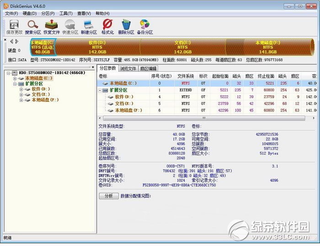Select the 新建分区 new partition tool
This screenshot has height=246, width=320.
tap(89, 27)
